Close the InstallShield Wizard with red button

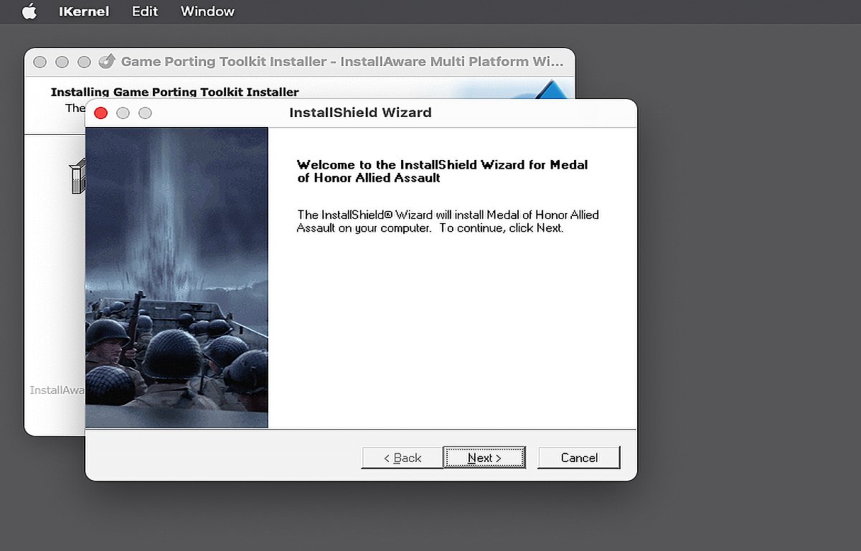point(101,113)
